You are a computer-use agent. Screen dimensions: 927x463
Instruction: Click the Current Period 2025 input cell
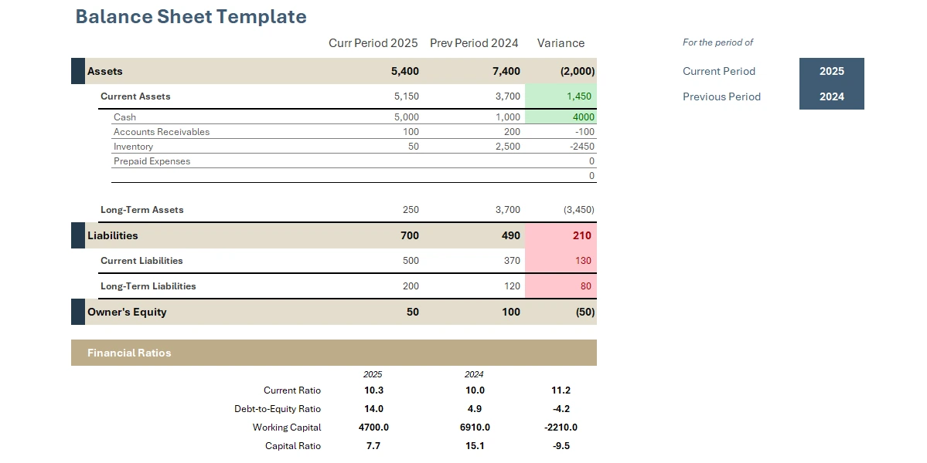831,71
